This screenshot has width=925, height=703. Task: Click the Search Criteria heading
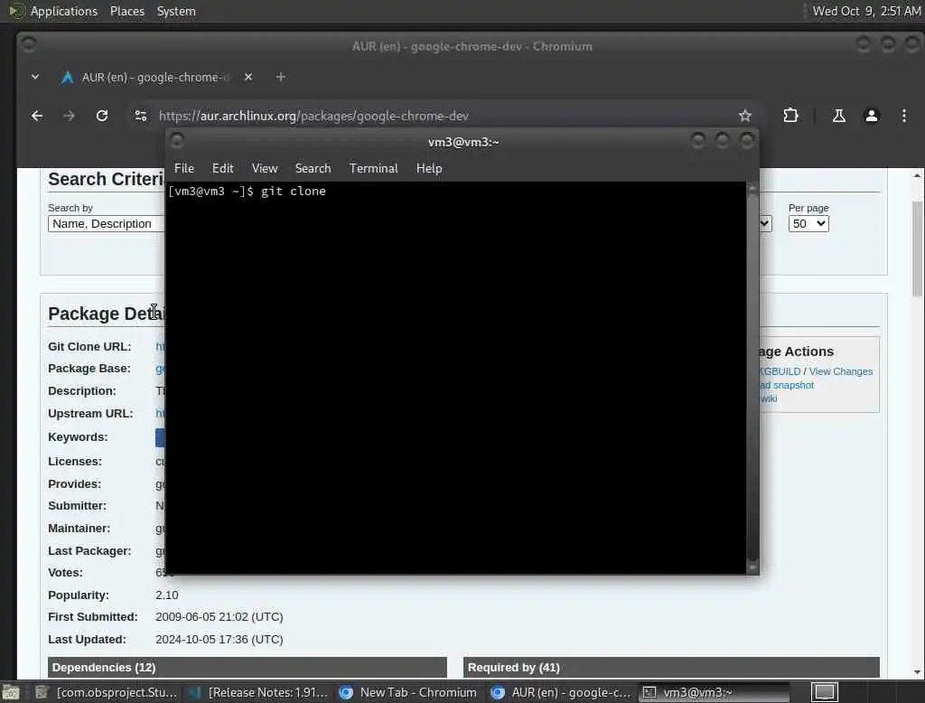click(107, 179)
